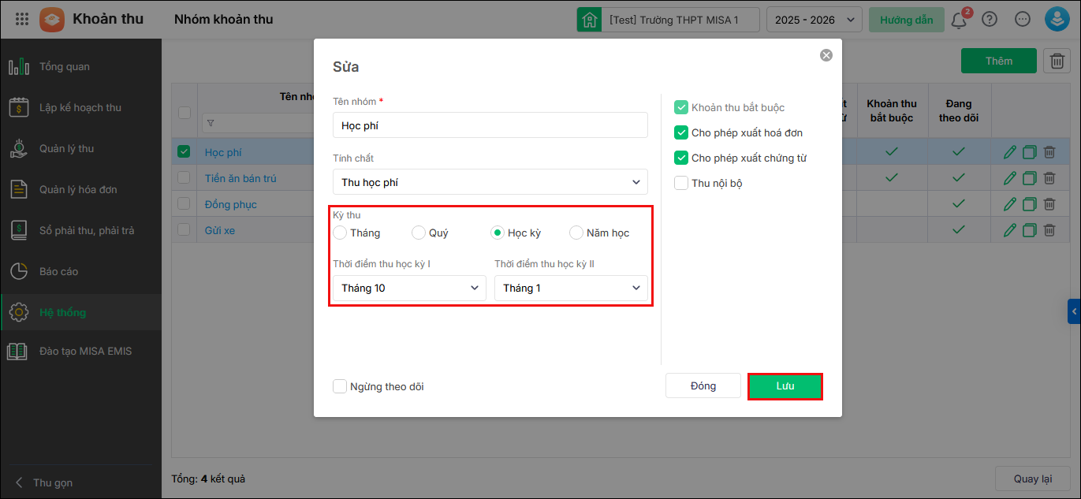Close the Sửa dialog with X icon
This screenshot has width=1081, height=499.
[826, 55]
